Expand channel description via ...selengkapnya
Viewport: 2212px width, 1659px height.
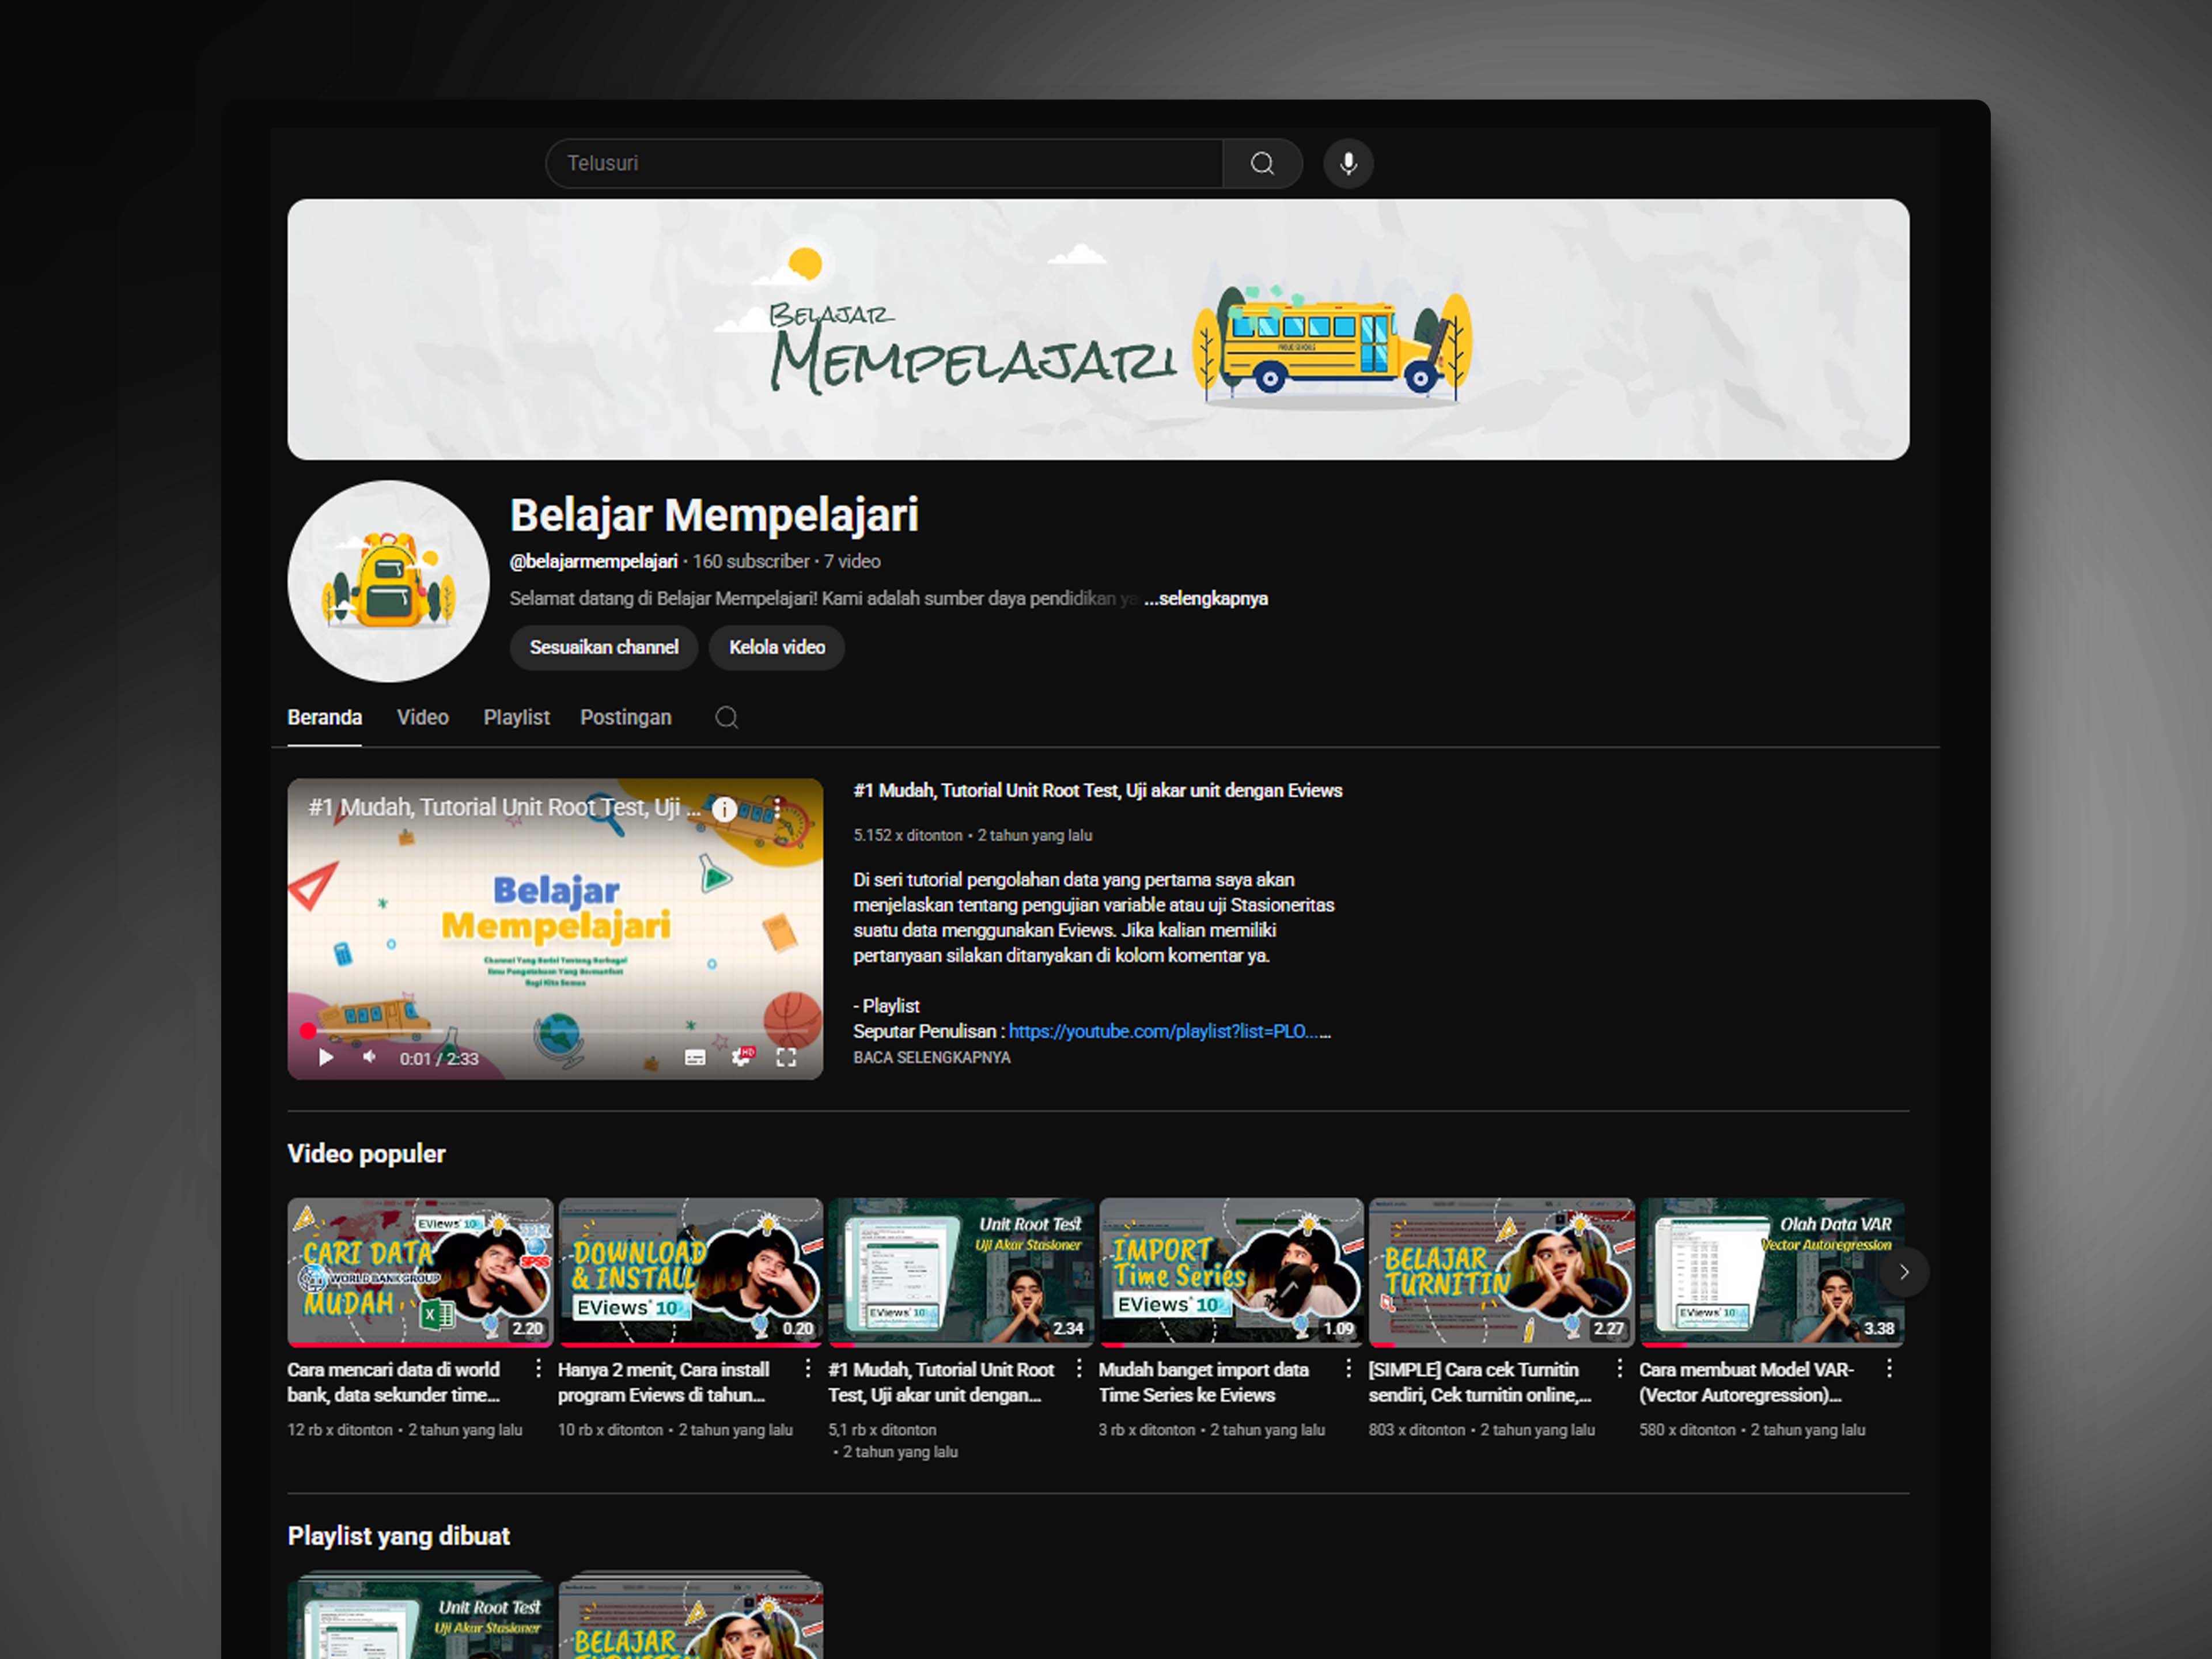click(1206, 598)
